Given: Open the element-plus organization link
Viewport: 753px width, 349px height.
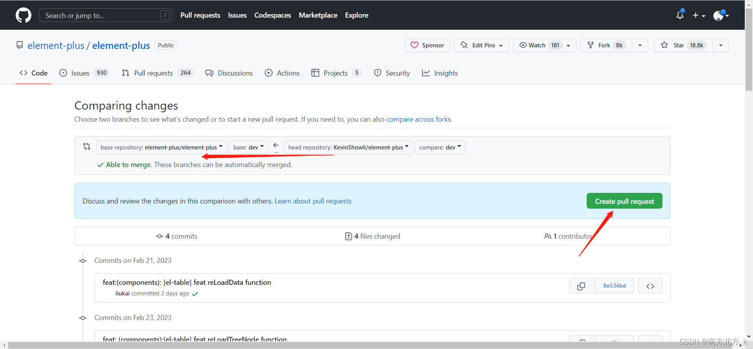Looking at the screenshot, I should point(56,45).
